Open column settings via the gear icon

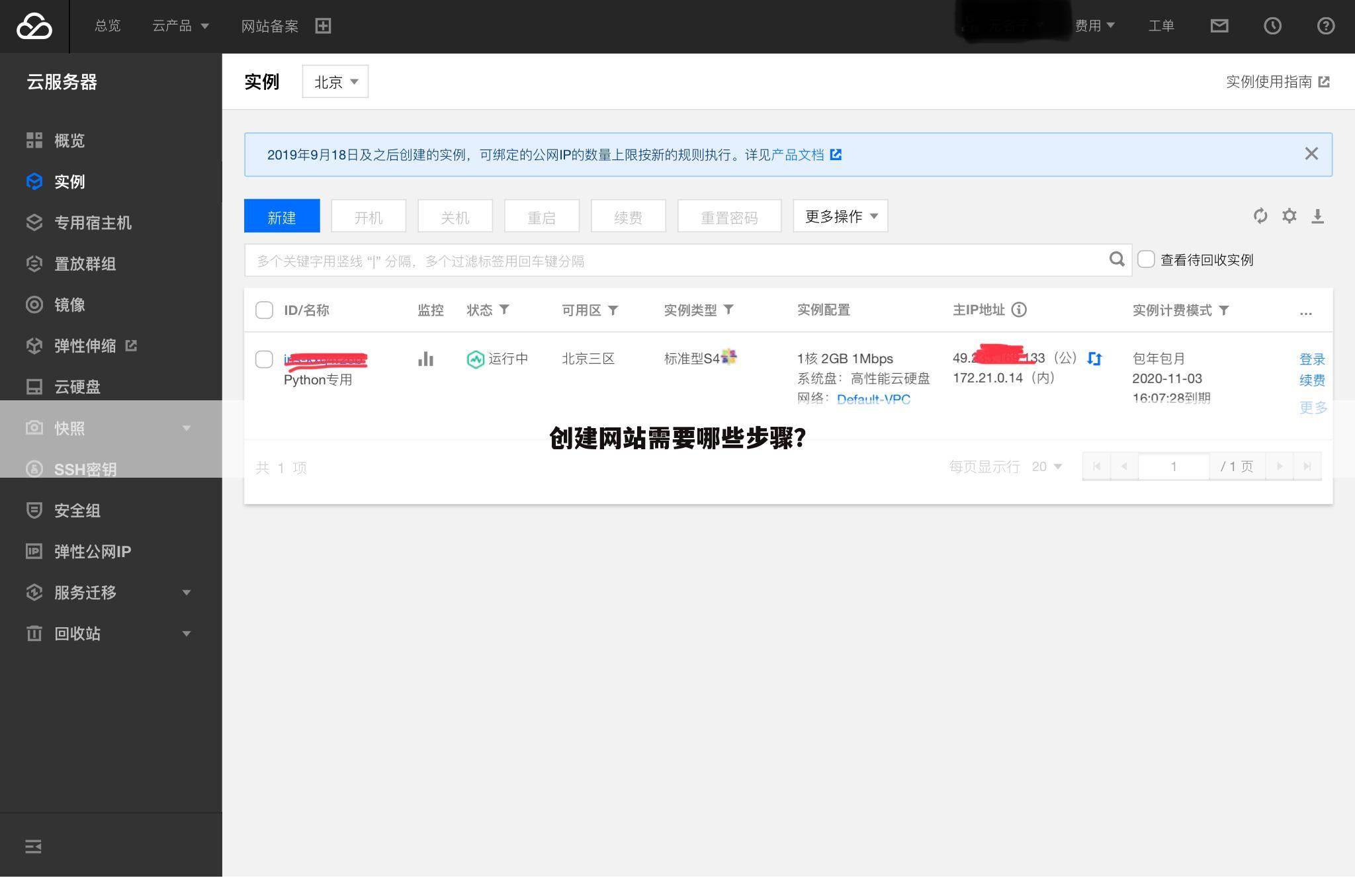click(1289, 216)
